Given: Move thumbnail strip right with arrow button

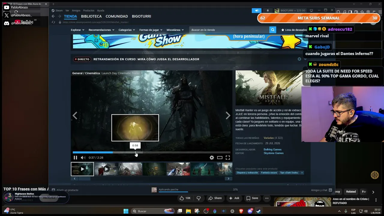Looking at the screenshot, I should pos(228,178).
